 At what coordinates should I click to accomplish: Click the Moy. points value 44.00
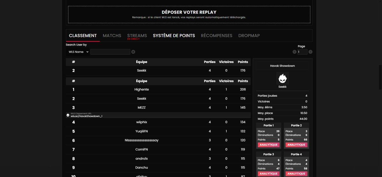[303, 119]
